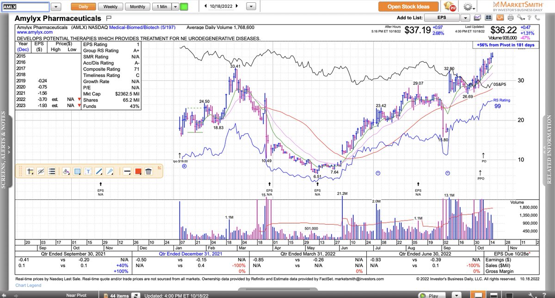
Task: Click the Group RS Rating A+ row
Action: 110,51
